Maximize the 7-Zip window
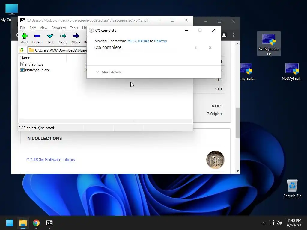The width and height of the screenshot is (307, 230). (x=172, y=20)
